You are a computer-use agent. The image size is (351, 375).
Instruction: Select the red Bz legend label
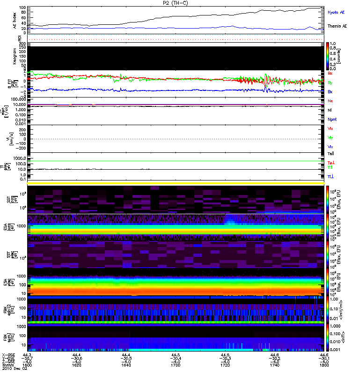[x=330, y=73]
